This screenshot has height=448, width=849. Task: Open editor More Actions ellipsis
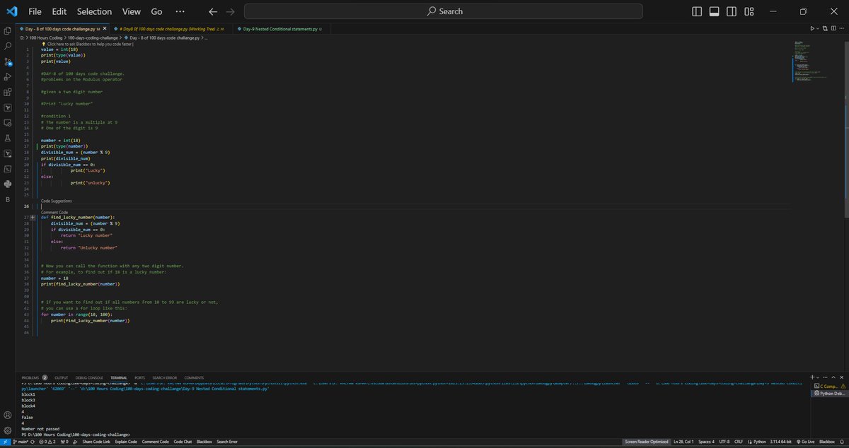pos(841,29)
